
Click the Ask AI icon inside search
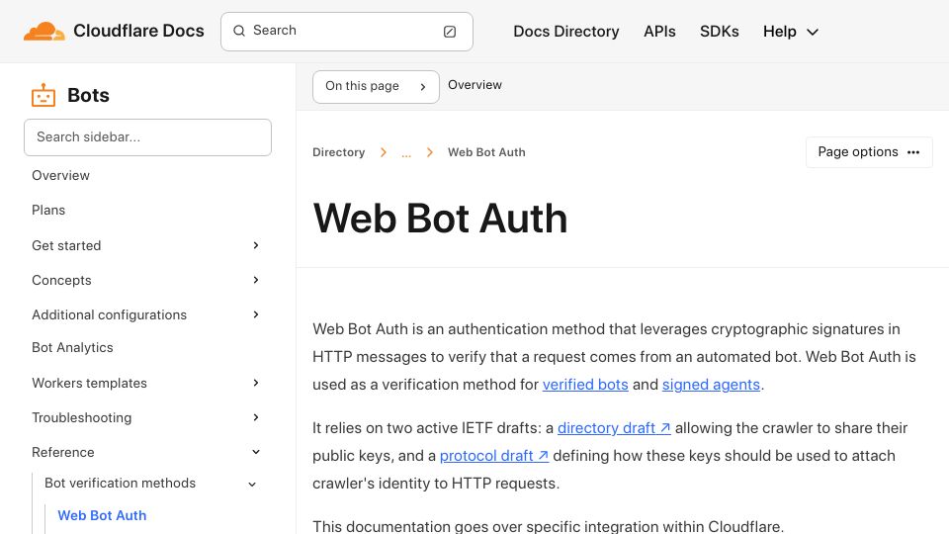450,32
